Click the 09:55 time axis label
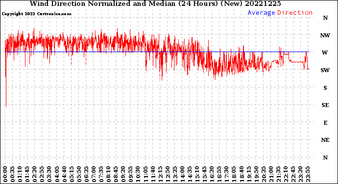The width and height of the screenshot is (338, 184). [x=130, y=175]
